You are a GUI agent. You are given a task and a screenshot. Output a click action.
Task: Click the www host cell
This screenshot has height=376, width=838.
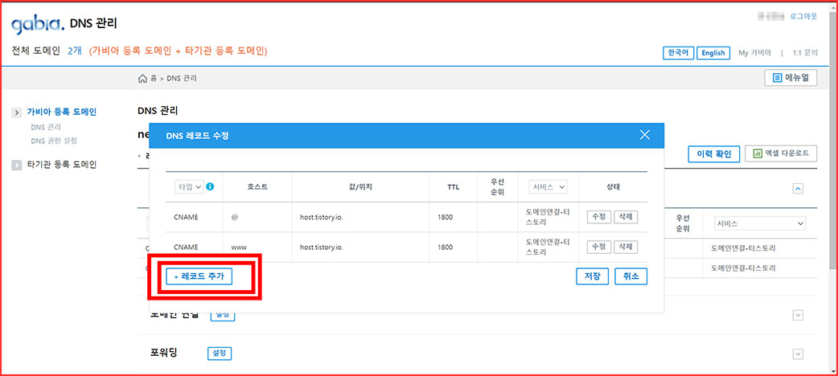pos(257,247)
